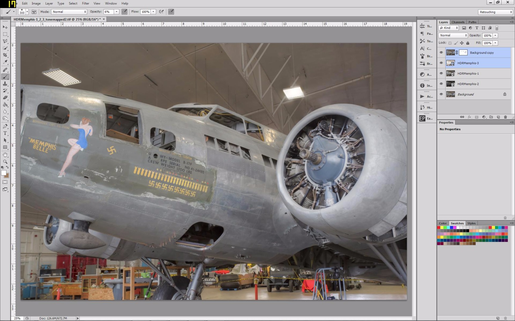
Task: Select the Blur tool
Action: [5, 112]
